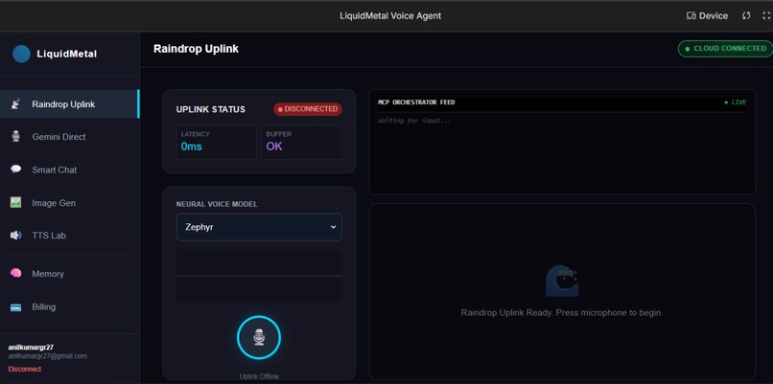Click the Gemini Direct microphone icon
Viewport: 773px width, 384px height.
tap(15, 137)
